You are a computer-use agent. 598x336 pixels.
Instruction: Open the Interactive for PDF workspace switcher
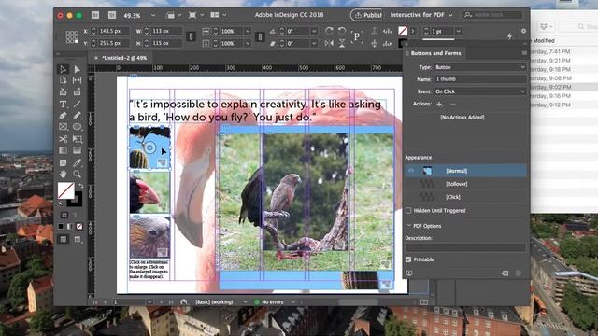(x=421, y=15)
